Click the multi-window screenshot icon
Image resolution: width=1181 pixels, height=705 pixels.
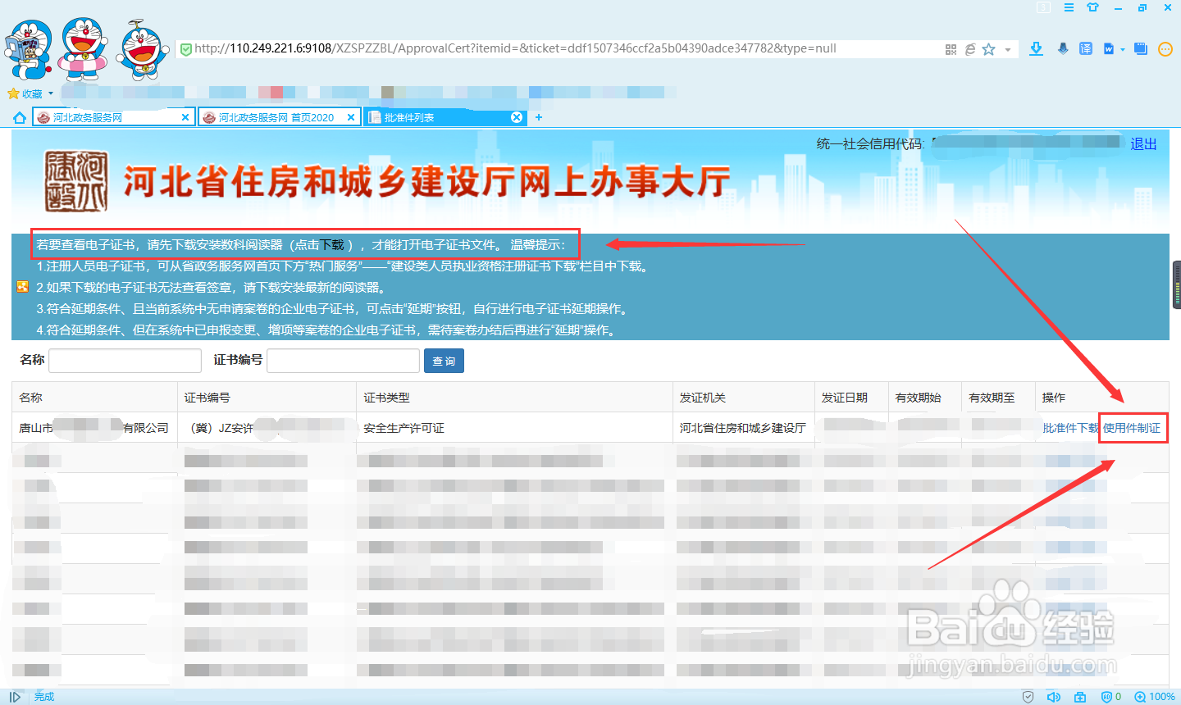point(1140,48)
